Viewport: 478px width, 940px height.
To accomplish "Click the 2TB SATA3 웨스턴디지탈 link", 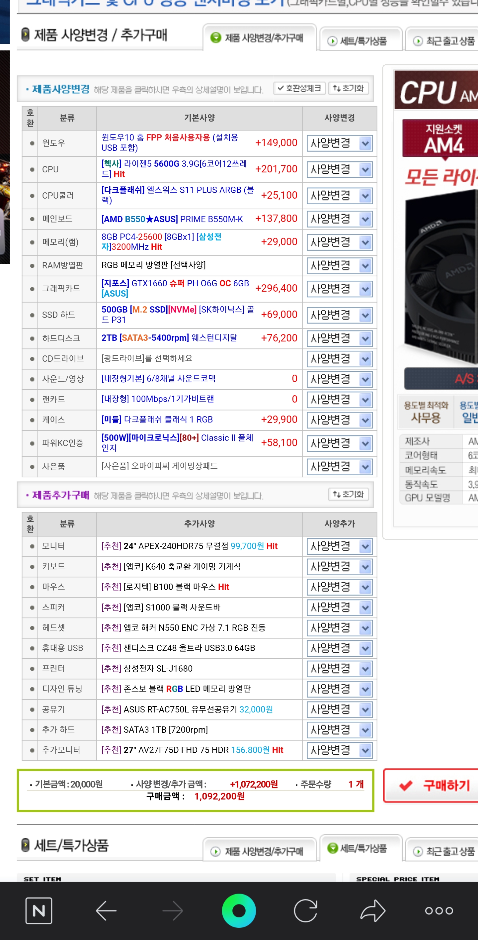I will point(169,338).
